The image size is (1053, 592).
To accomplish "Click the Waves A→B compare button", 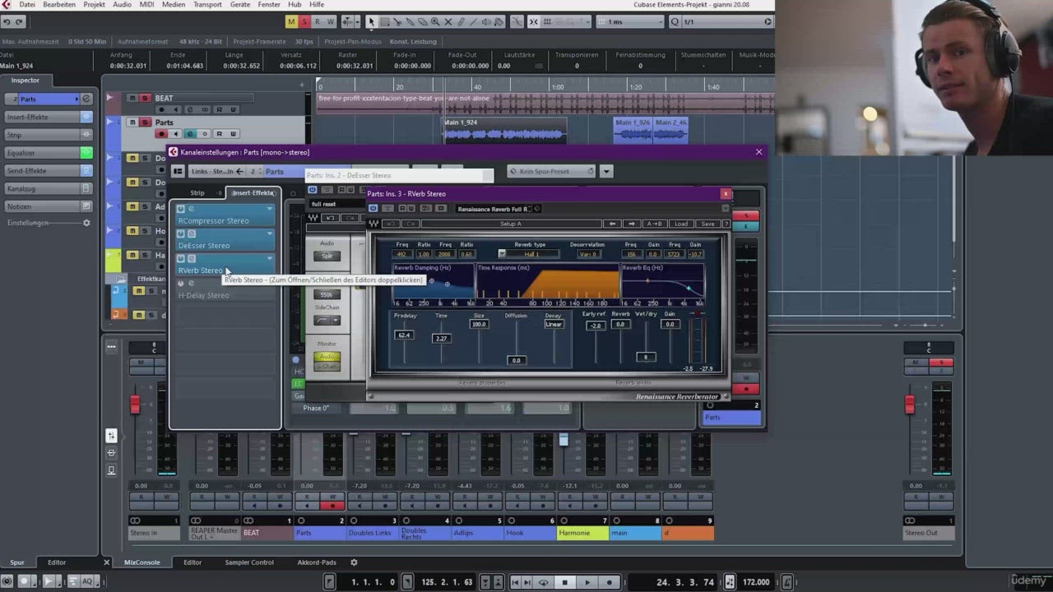I will 654,224.
